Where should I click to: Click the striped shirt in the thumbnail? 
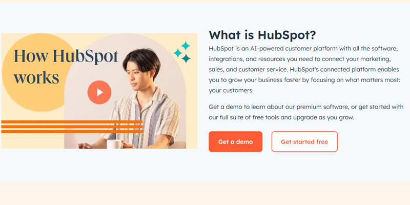pyautogui.click(x=147, y=118)
